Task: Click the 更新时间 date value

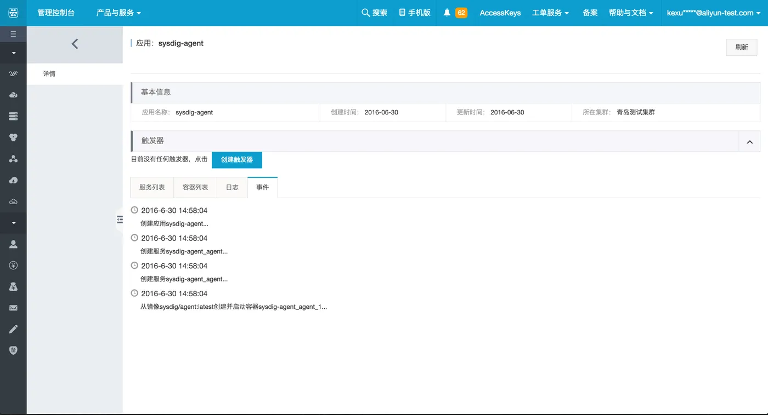Action: click(507, 112)
